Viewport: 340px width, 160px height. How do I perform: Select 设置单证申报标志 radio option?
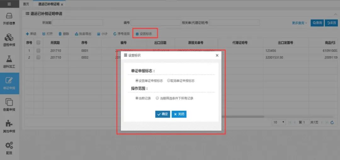137,81
